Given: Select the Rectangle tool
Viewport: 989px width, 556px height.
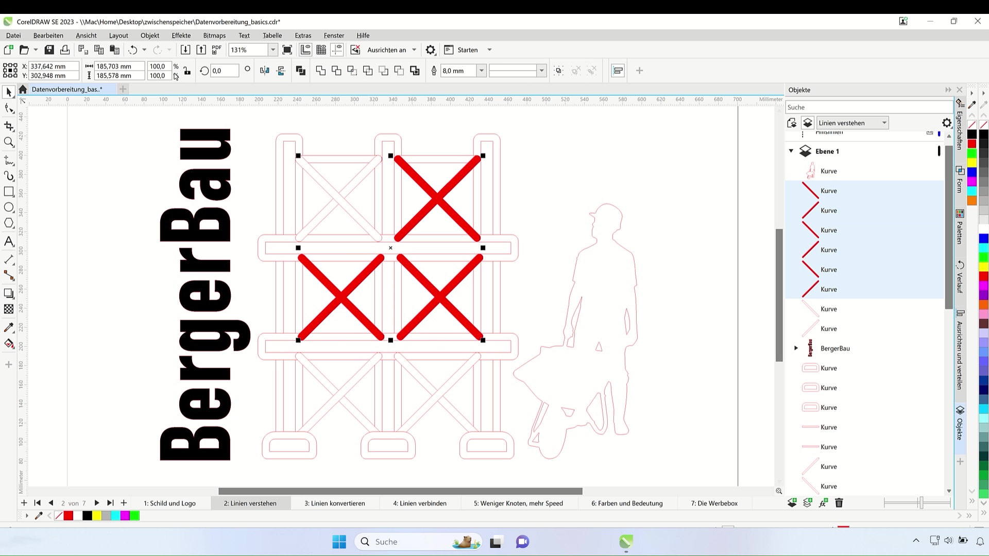Looking at the screenshot, I should point(9,192).
